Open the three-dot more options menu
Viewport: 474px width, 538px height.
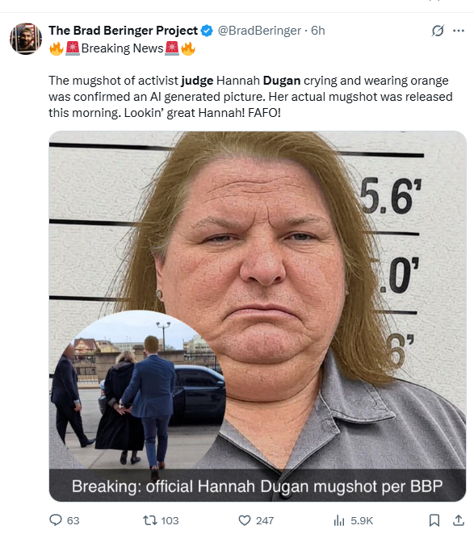[459, 31]
